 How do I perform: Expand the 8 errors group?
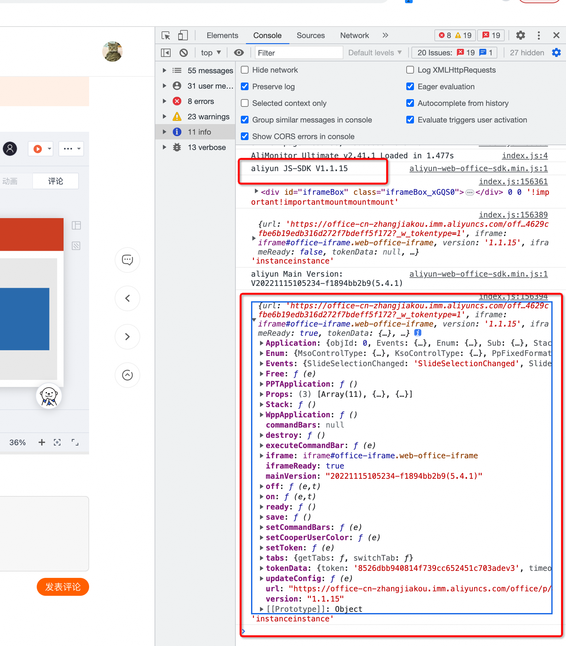[164, 101]
